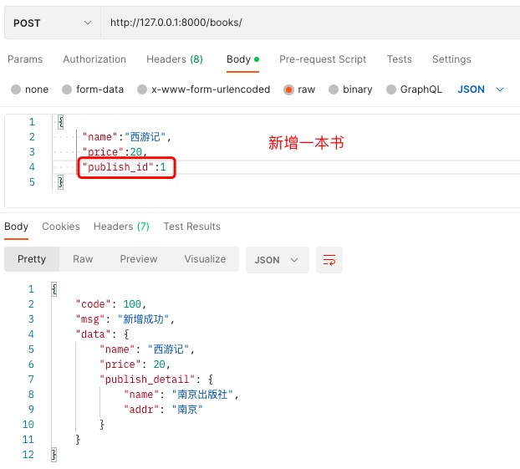Switch to Preview response view
This screenshot has width=520, height=469.
[x=139, y=259]
